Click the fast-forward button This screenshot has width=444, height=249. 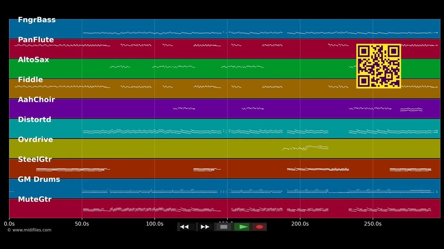tap(205, 227)
